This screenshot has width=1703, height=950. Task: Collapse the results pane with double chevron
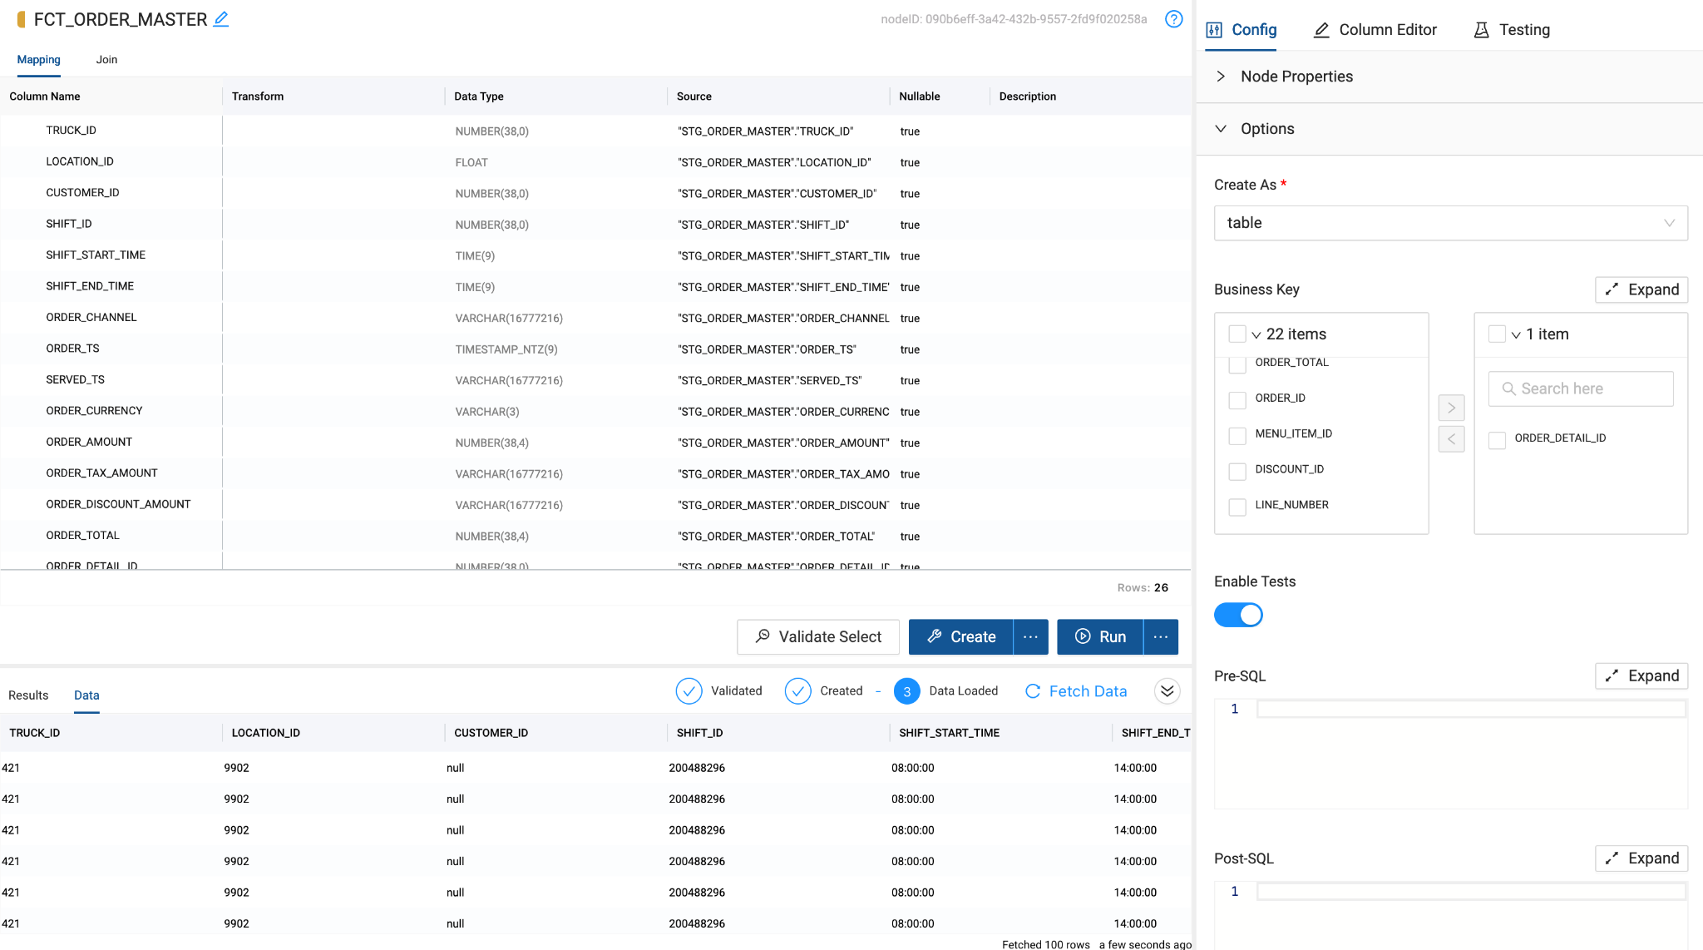point(1167,691)
